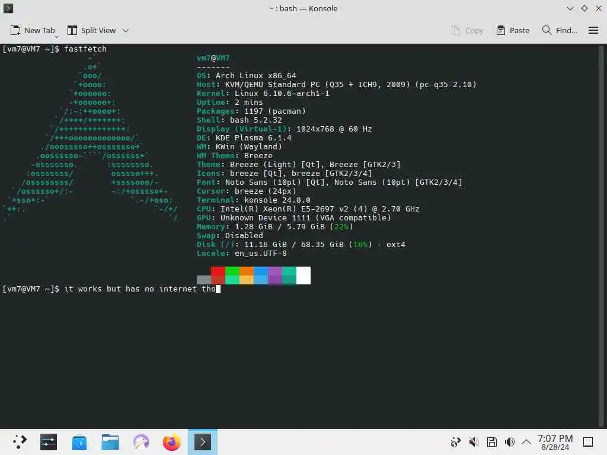Click the terminal scrollbar
Image resolution: width=607 pixels, height=455 pixels.
click(x=601, y=235)
